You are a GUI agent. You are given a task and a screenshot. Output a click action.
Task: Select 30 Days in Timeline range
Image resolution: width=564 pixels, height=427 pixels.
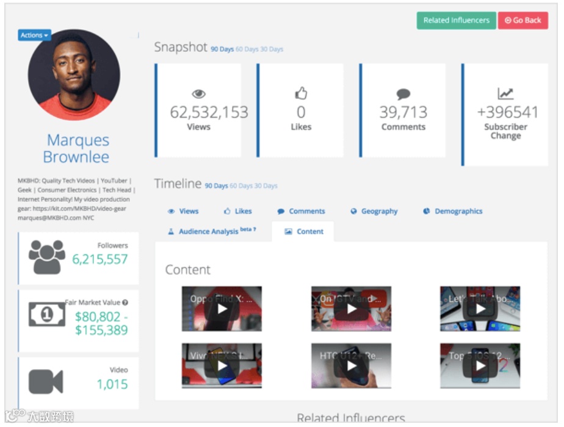click(266, 186)
